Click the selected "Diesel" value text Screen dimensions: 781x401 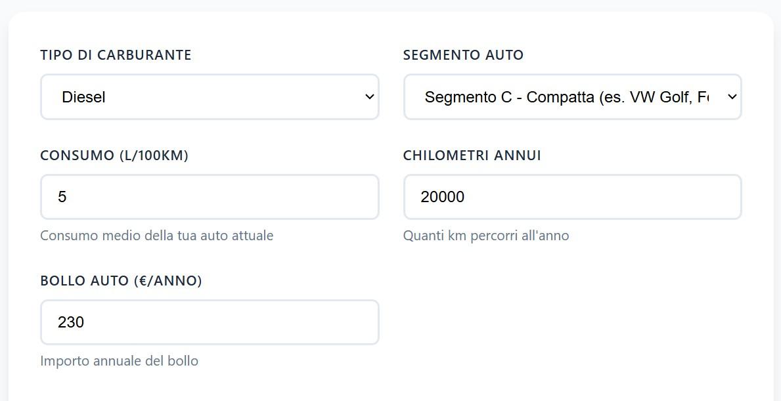click(83, 97)
